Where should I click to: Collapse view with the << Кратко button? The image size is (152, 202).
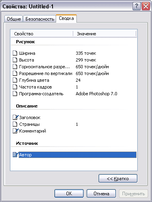(118, 179)
